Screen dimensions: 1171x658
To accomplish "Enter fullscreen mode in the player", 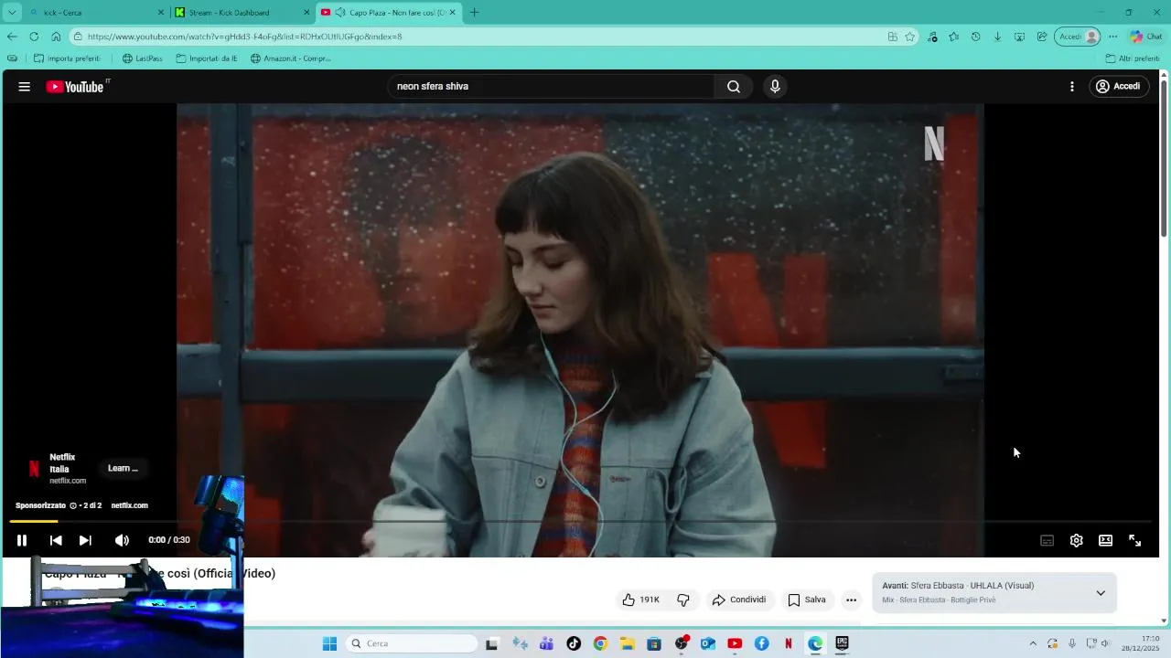I will tap(1135, 540).
